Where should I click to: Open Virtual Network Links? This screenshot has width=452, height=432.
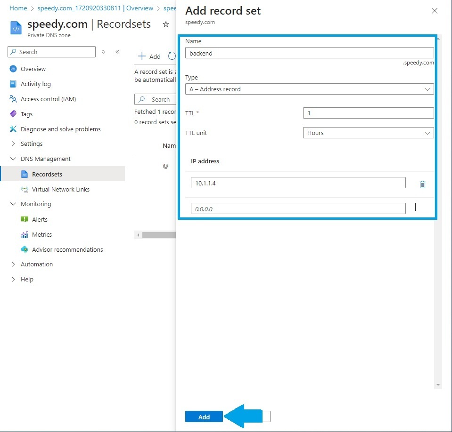61,189
